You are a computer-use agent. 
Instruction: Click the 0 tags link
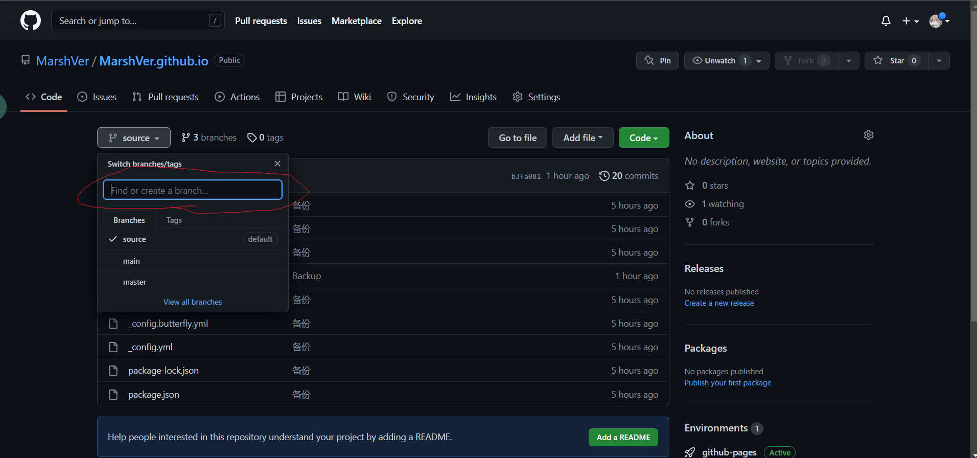point(265,138)
